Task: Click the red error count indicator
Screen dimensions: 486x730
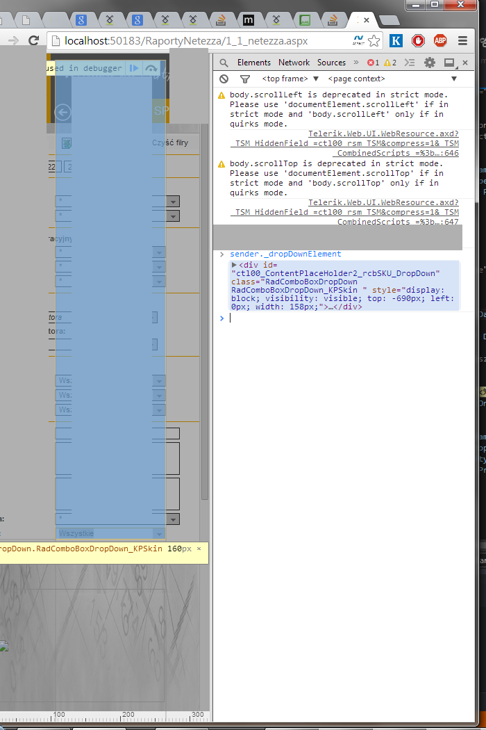Action: coord(373,63)
